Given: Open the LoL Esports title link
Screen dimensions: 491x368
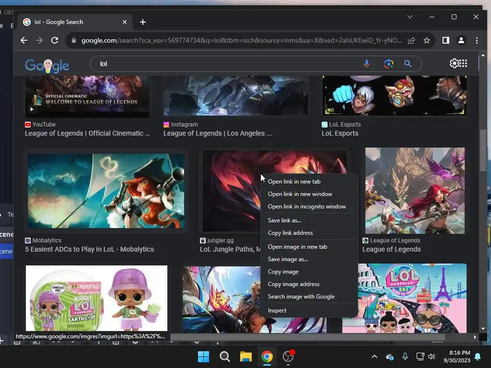Looking at the screenshot, I should [x=340, y=133].
